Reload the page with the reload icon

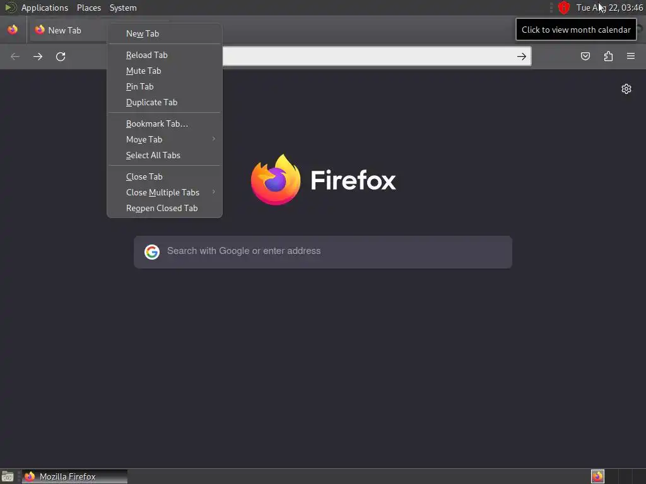[61, 56]
